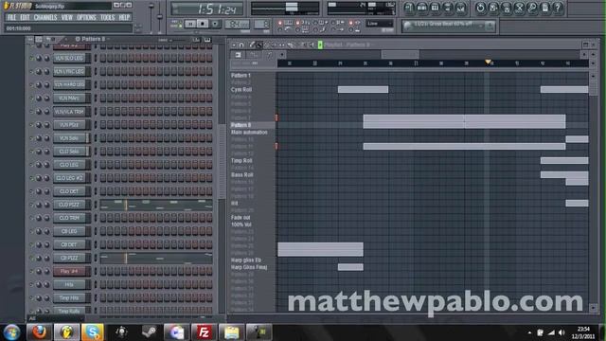Open the Playlist options menu arrow

234,45
